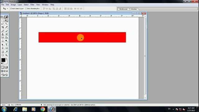
Task: Select the Blur tool
Action: (x=3, y=41)
